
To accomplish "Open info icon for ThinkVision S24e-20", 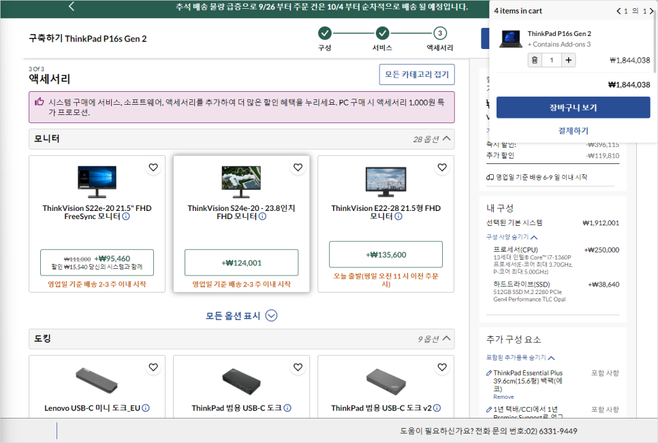I will [262, 216].
